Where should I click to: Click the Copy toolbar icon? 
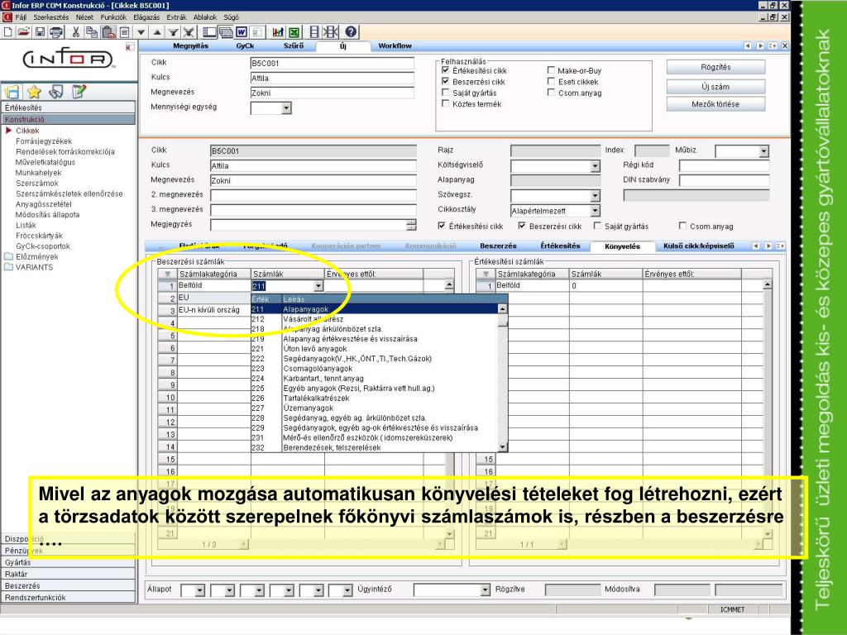pos(92,32)
